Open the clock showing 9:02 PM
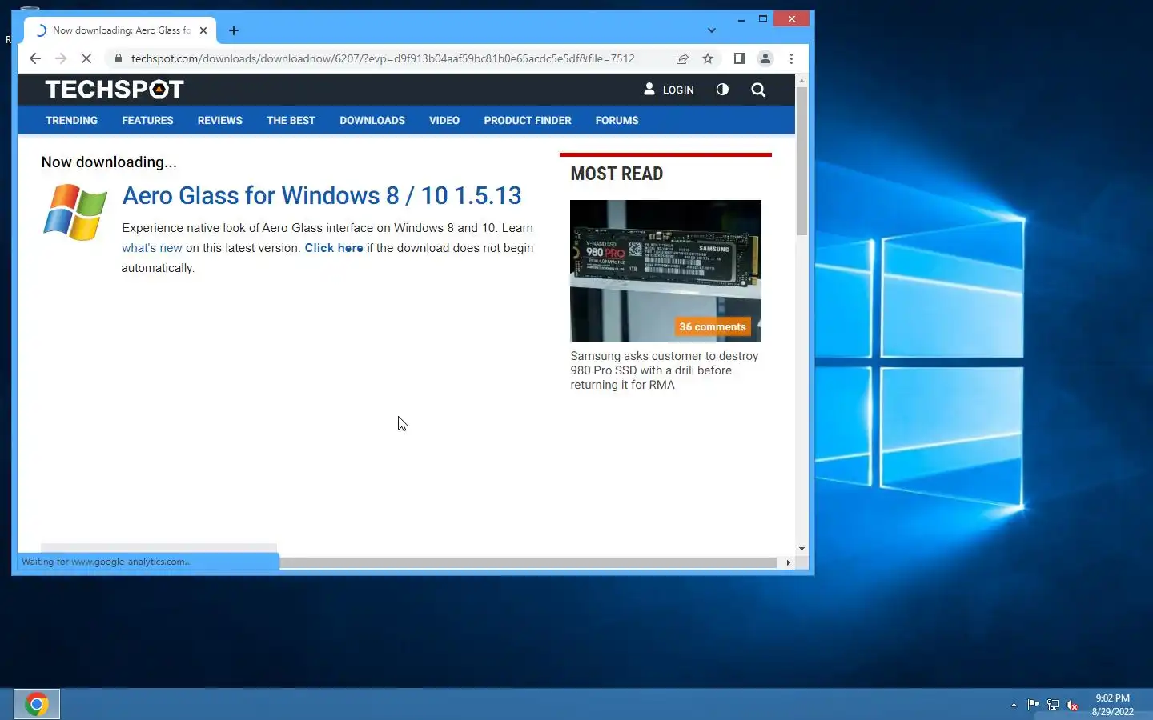This screenshot has height=720, width=1153. pyautogui.click(x=1112, y=704)
